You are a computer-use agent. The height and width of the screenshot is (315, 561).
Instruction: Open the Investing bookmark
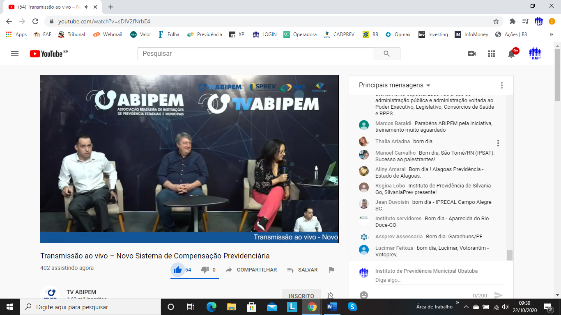tap(433, 34)
